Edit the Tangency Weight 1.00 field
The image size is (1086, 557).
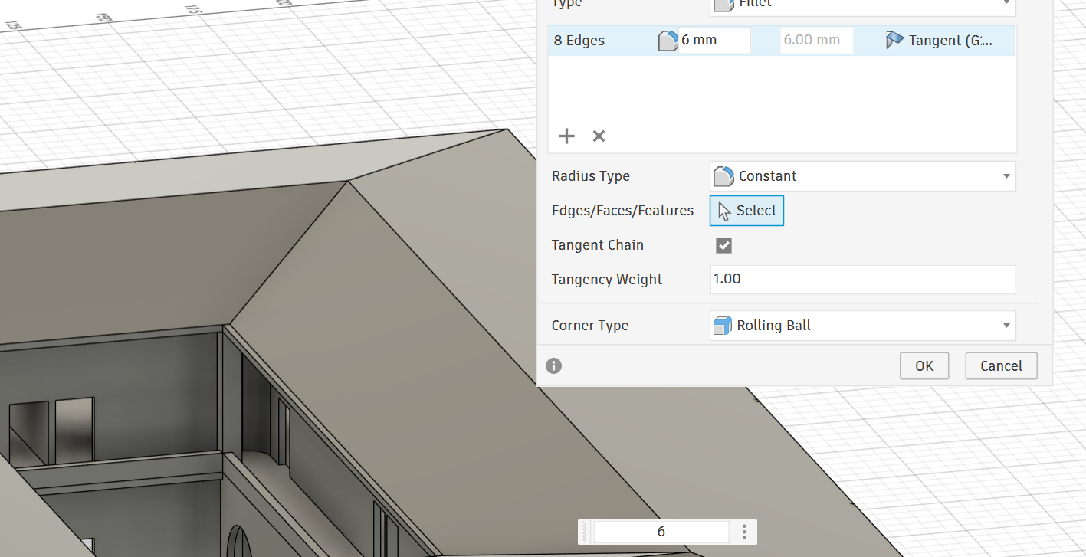[x=862, y=280]
